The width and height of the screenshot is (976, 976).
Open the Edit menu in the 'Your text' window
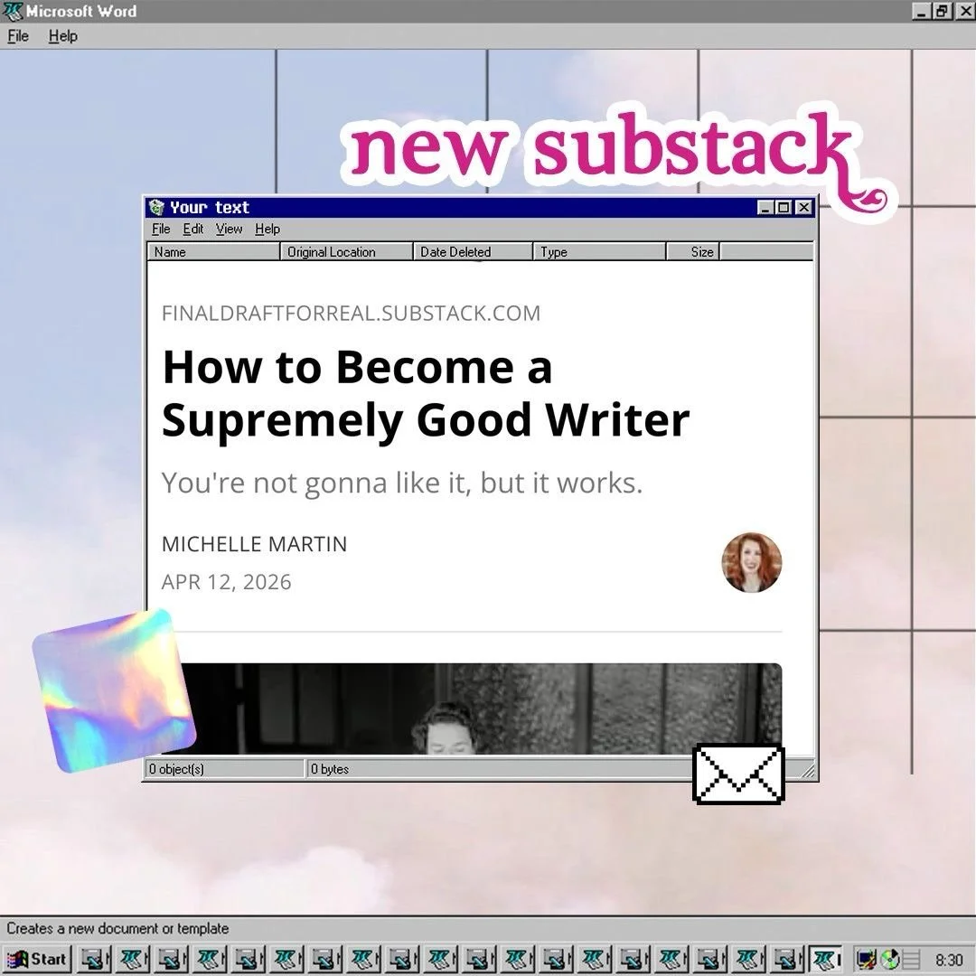tap(192, 229)
